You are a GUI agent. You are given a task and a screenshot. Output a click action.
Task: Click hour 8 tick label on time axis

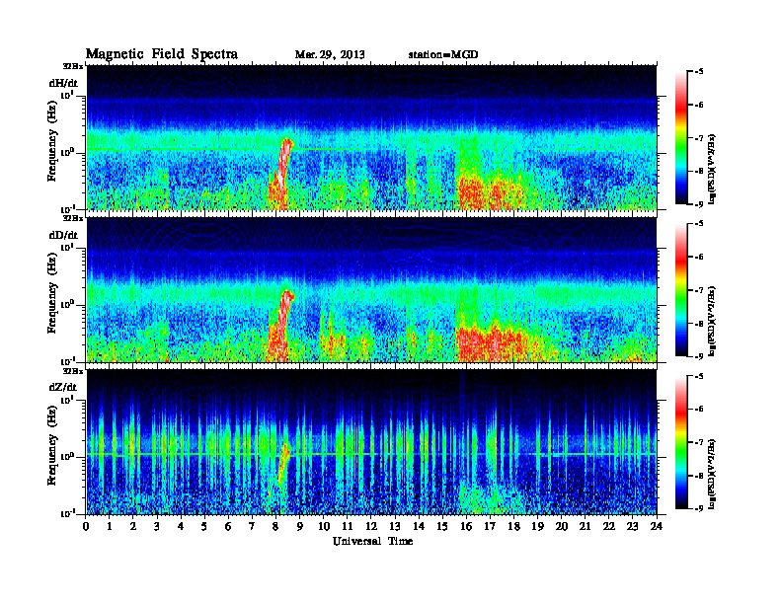pos(275,526)
